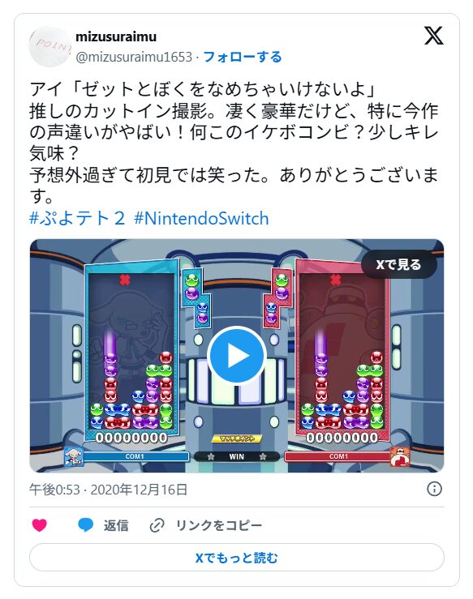The image size is (473, 599).
Task: Open the #ぷよテト２ hashtag
Action: (x=77, y=219)
